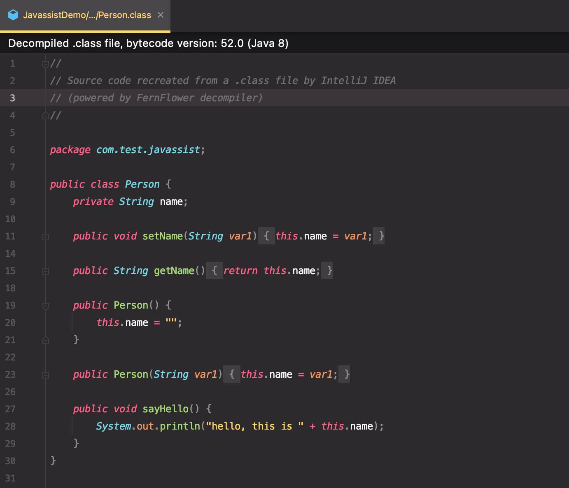Click 'package' keyword on line 6

[70, 150]
